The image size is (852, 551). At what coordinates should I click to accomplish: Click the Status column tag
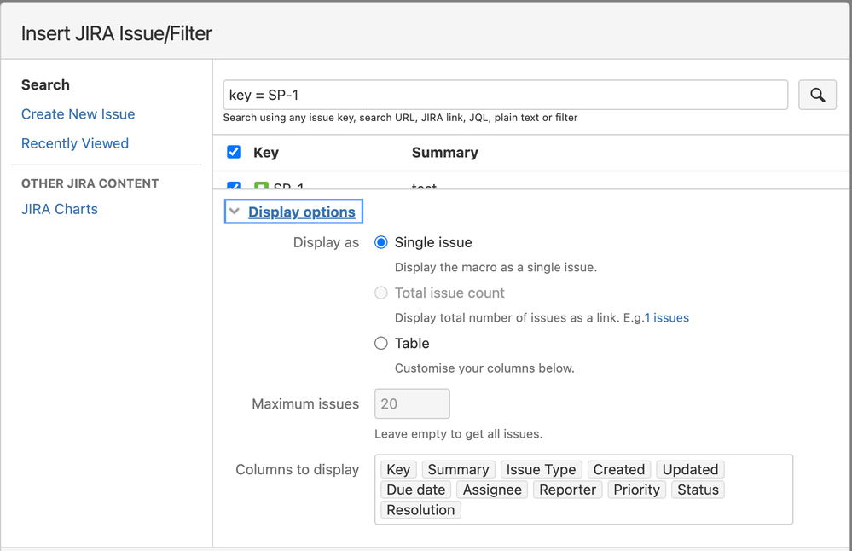coord(698,490)
